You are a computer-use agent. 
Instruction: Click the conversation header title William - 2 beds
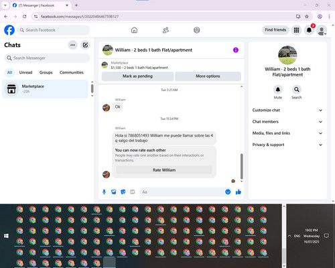[x=153, y=50]
